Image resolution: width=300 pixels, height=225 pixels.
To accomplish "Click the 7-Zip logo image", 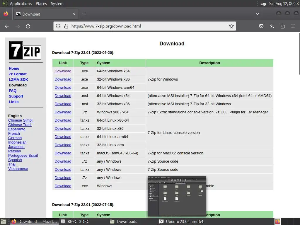I will click(x=25, y=50).
